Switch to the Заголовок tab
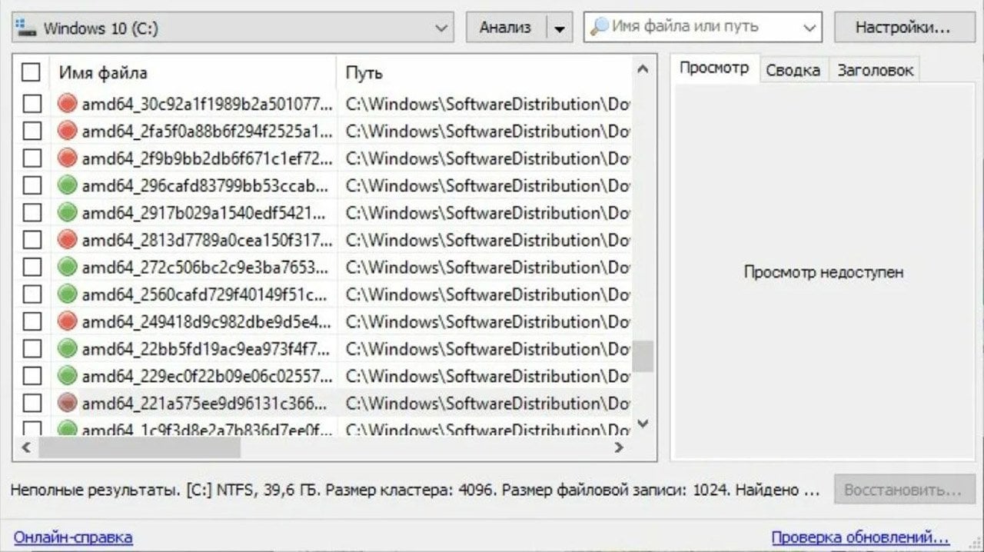 pos(875,70)
